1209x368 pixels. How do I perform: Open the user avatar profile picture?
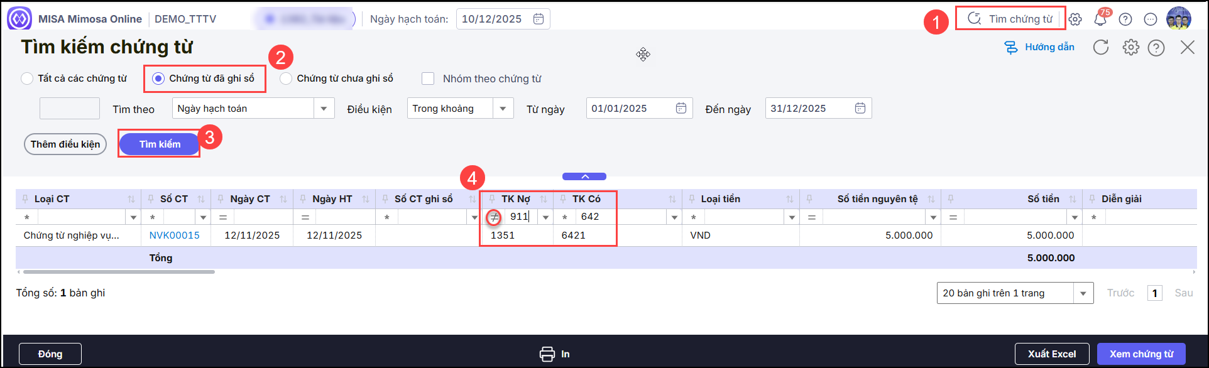click(1179, 18)
